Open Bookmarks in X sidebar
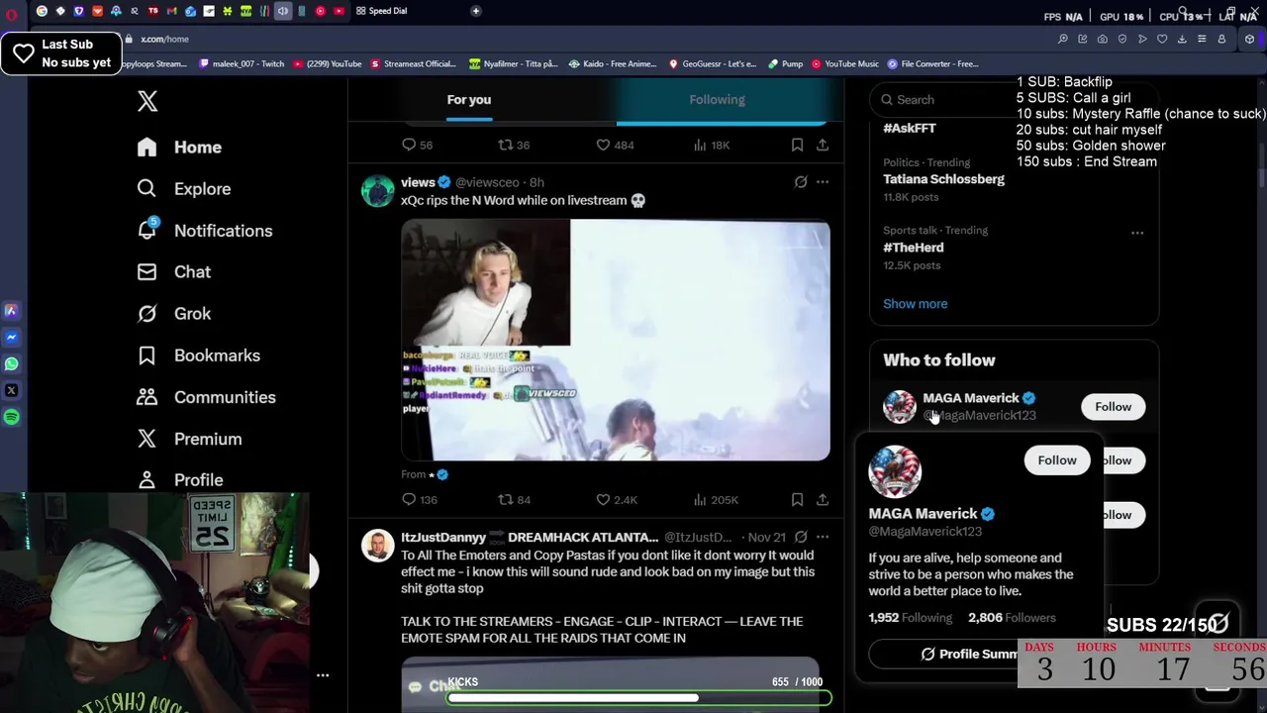 pyautogui.click(x=199, y=355)
